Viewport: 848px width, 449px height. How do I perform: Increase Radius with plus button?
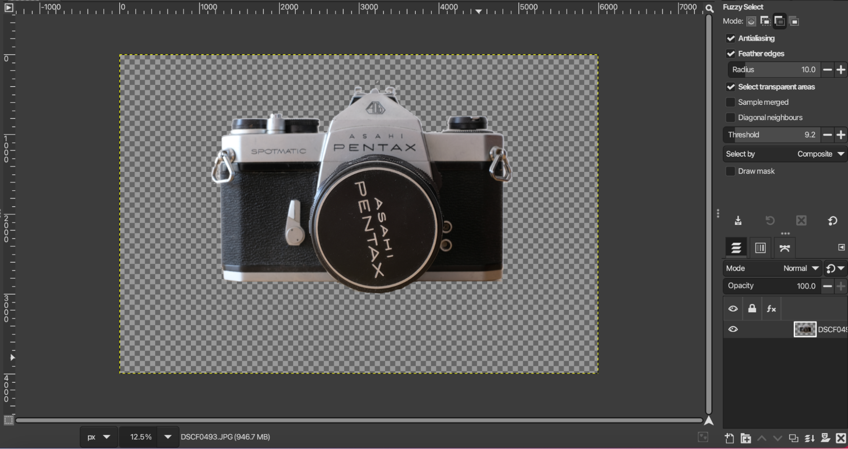pos(841,70)
